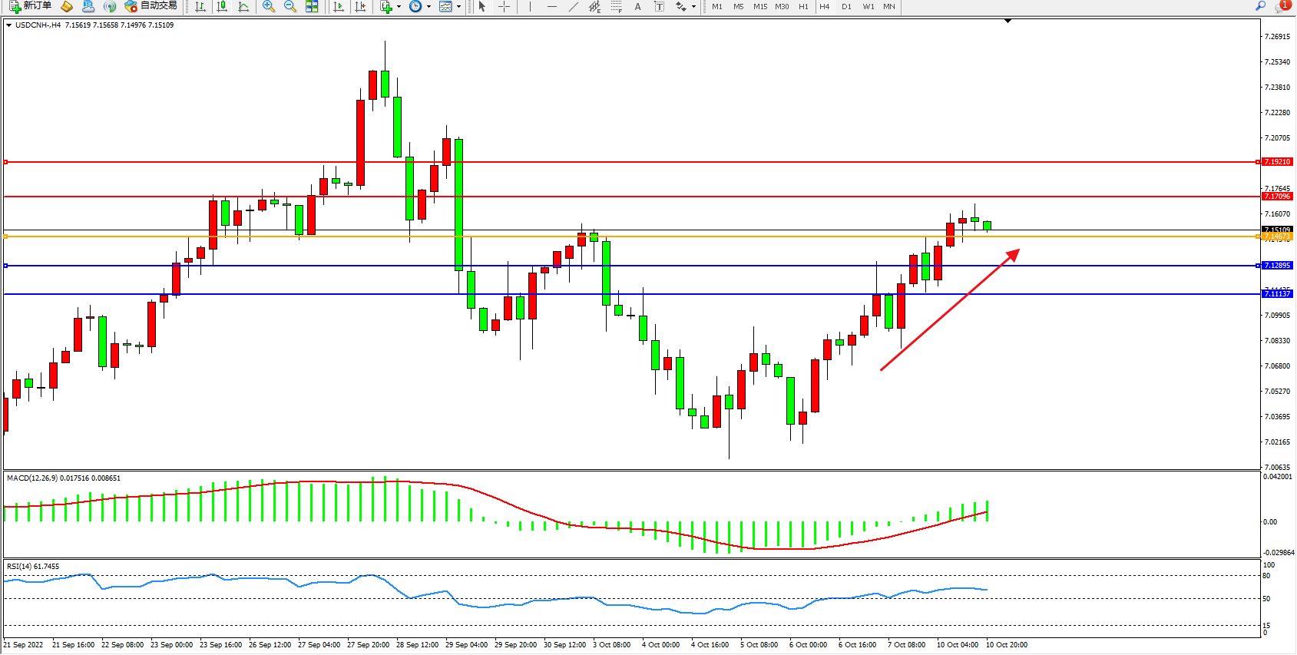The width and height of the screenshot is (1297, 655).
Task: Expand the periodicity clock dropdown arrow
Action: pos(428,7)
